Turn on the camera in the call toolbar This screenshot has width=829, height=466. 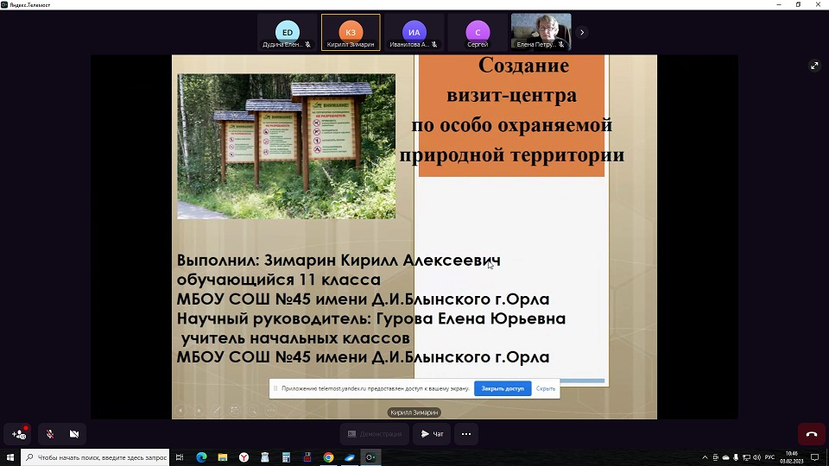coord(74,434)
